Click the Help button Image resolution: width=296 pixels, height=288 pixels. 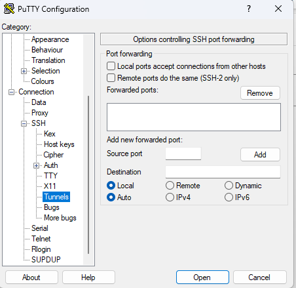tap(88, 278)
